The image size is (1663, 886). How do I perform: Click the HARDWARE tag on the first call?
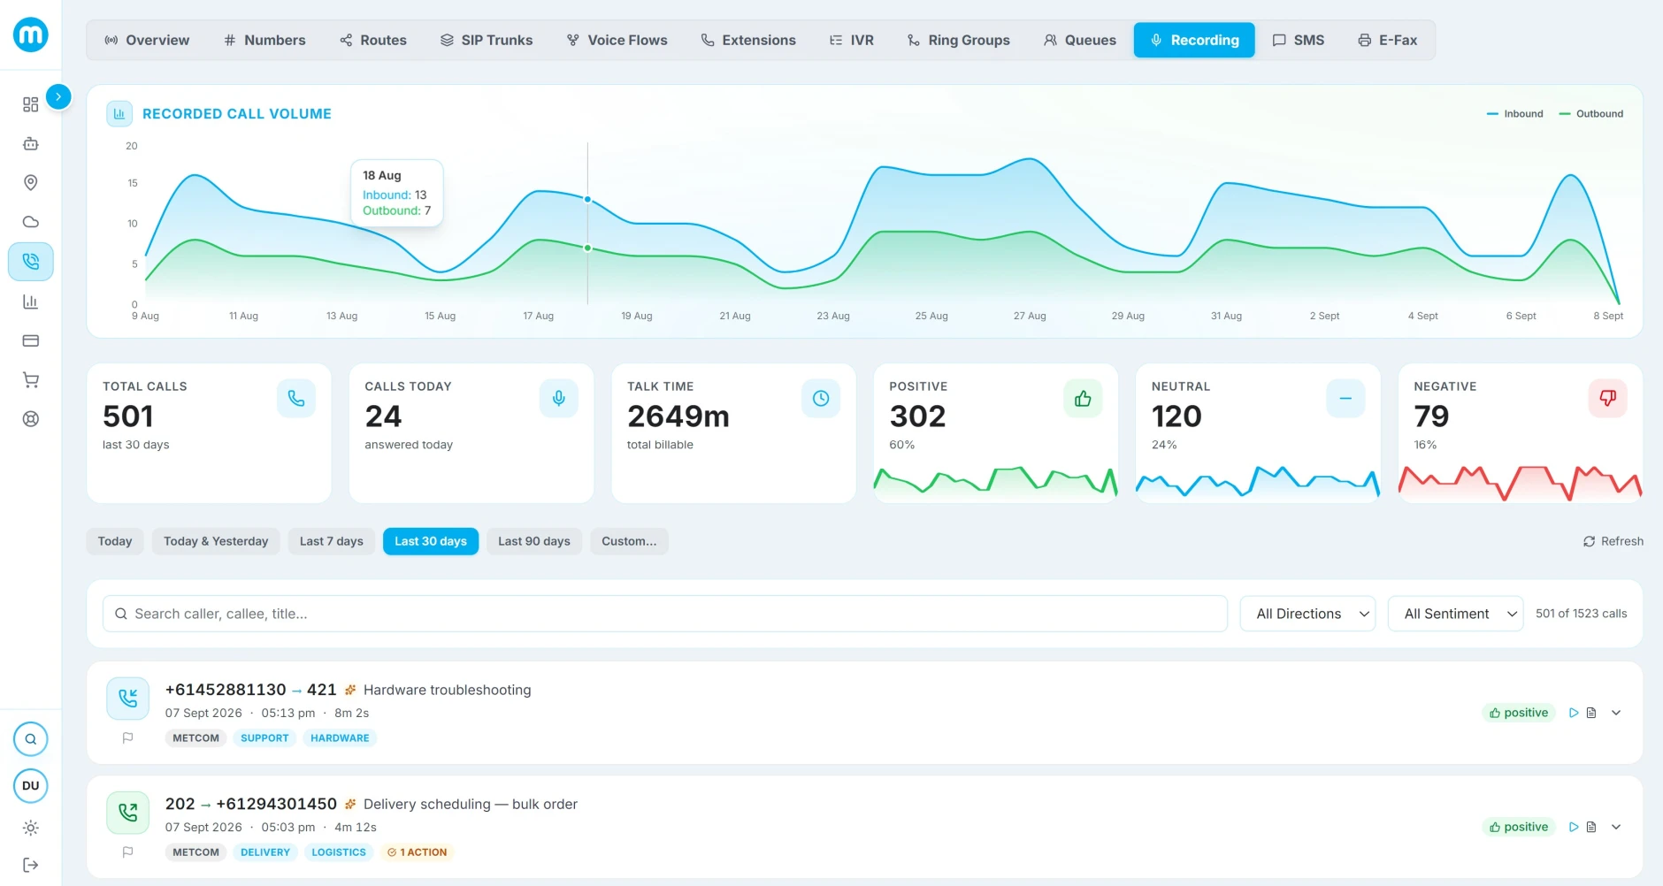(x=340, y=738)
